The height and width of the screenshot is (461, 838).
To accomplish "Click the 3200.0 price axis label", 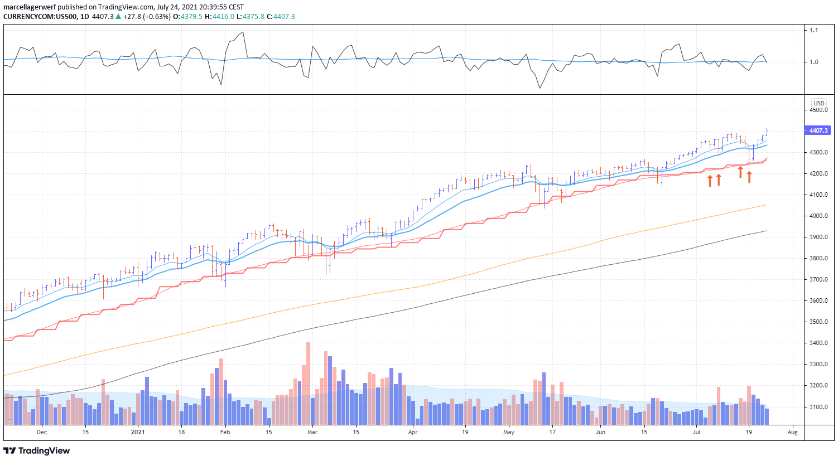I will tap(818, 385).
